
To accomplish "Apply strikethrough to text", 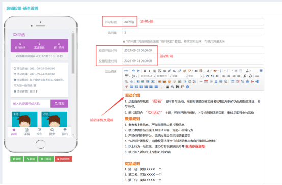I will point(164,71).
